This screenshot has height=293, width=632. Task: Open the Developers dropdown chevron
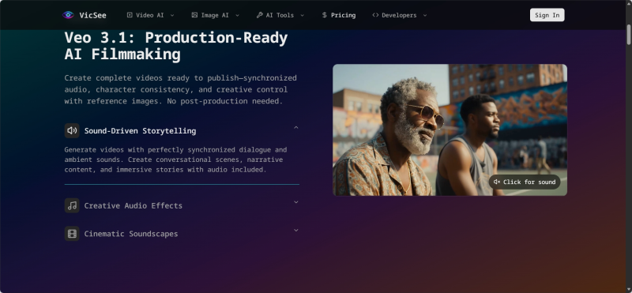pos(425,15)
